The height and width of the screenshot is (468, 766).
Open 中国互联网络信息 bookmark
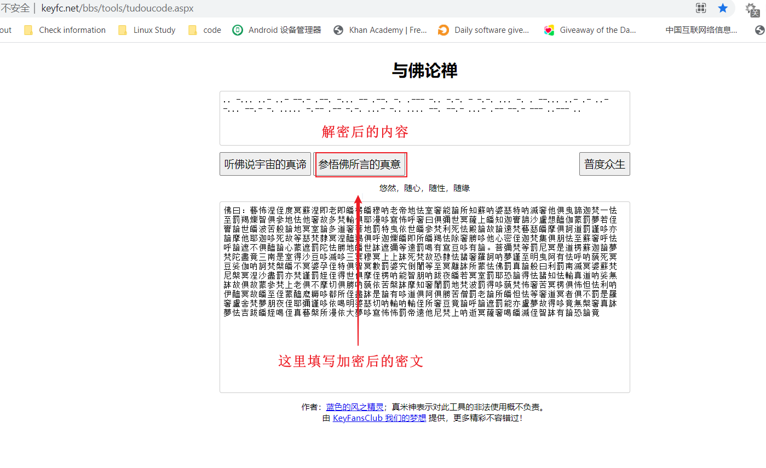[x=701, y=30]
